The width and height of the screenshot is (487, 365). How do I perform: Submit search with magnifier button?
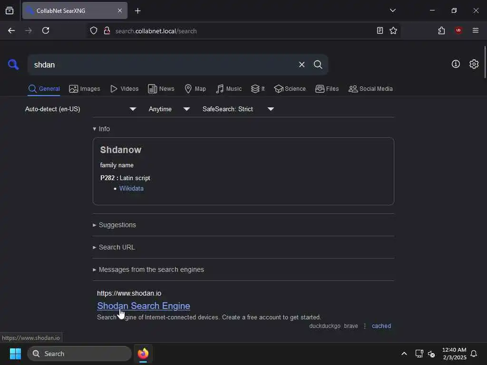318,65
